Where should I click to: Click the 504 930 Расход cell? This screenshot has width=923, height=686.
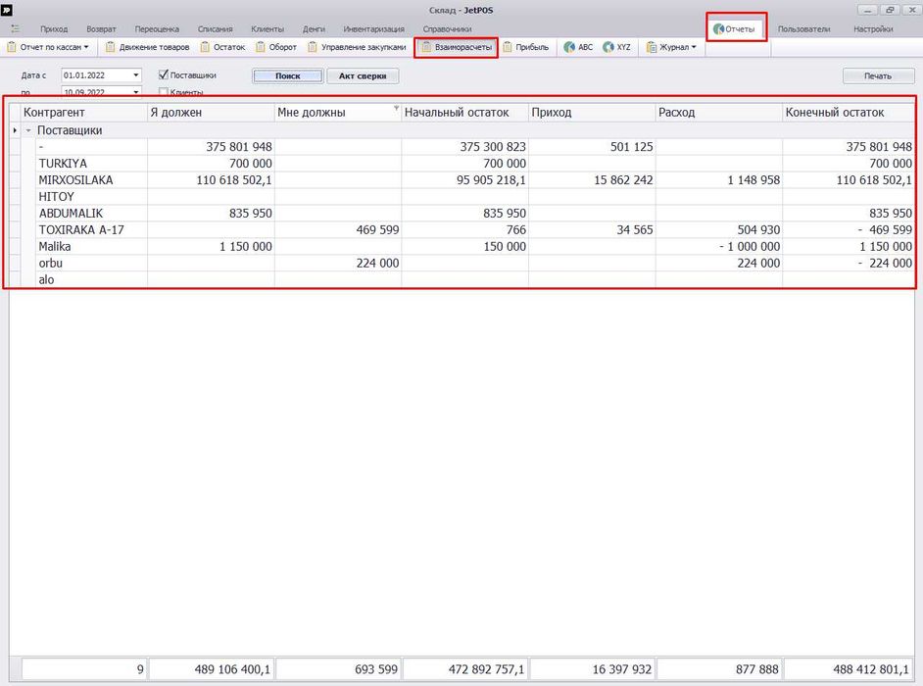tap(719, 229)
